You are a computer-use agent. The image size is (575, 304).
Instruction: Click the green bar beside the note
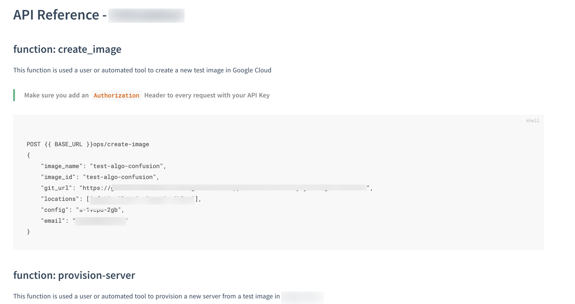[x=14, y=95]
